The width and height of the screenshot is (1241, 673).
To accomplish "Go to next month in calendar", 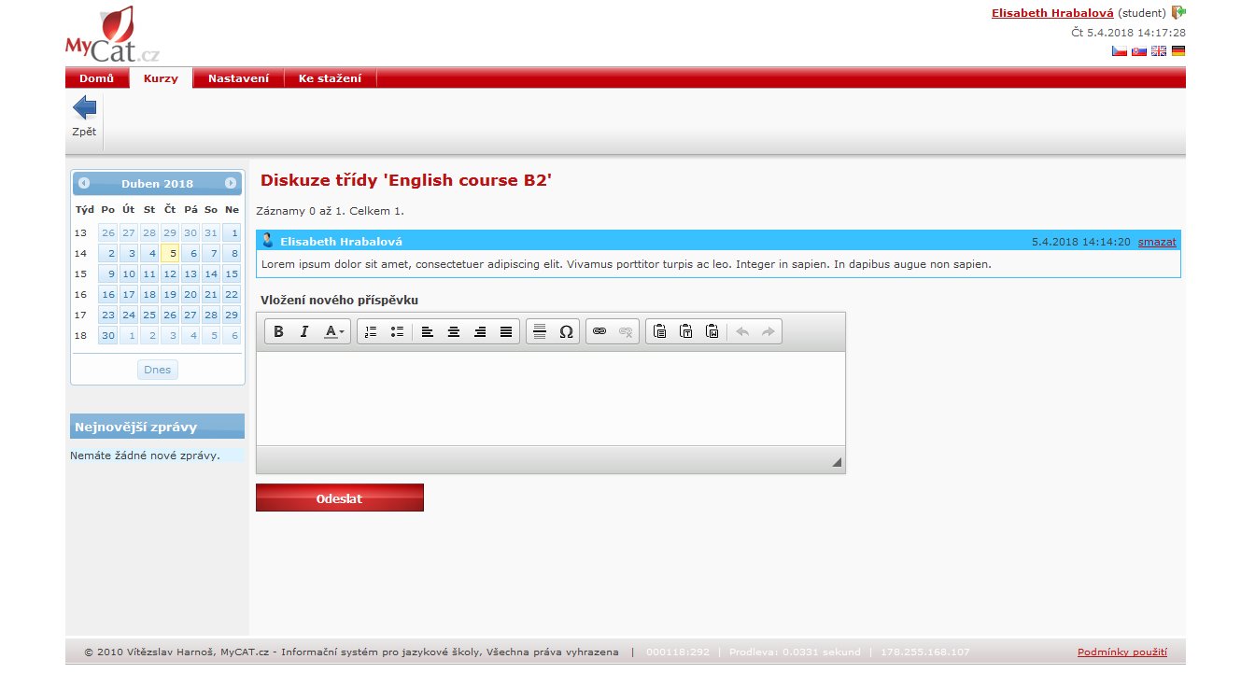I will (x=231, y=183).
